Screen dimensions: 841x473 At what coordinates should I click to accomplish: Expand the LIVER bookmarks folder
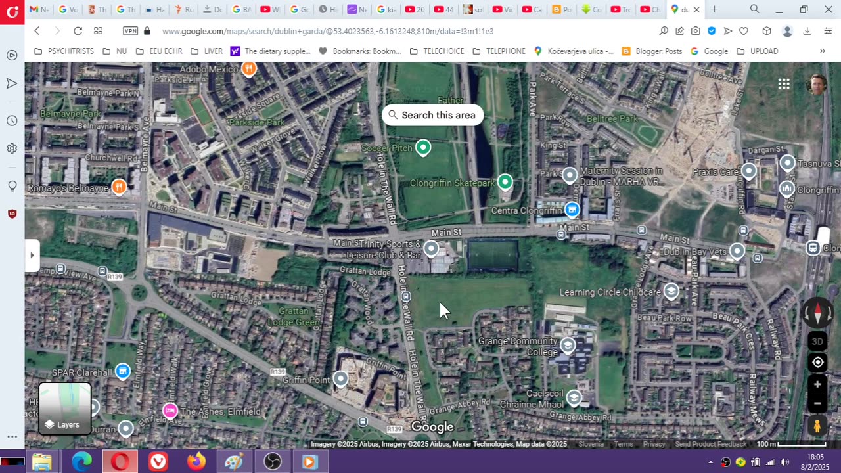point(206,51)
